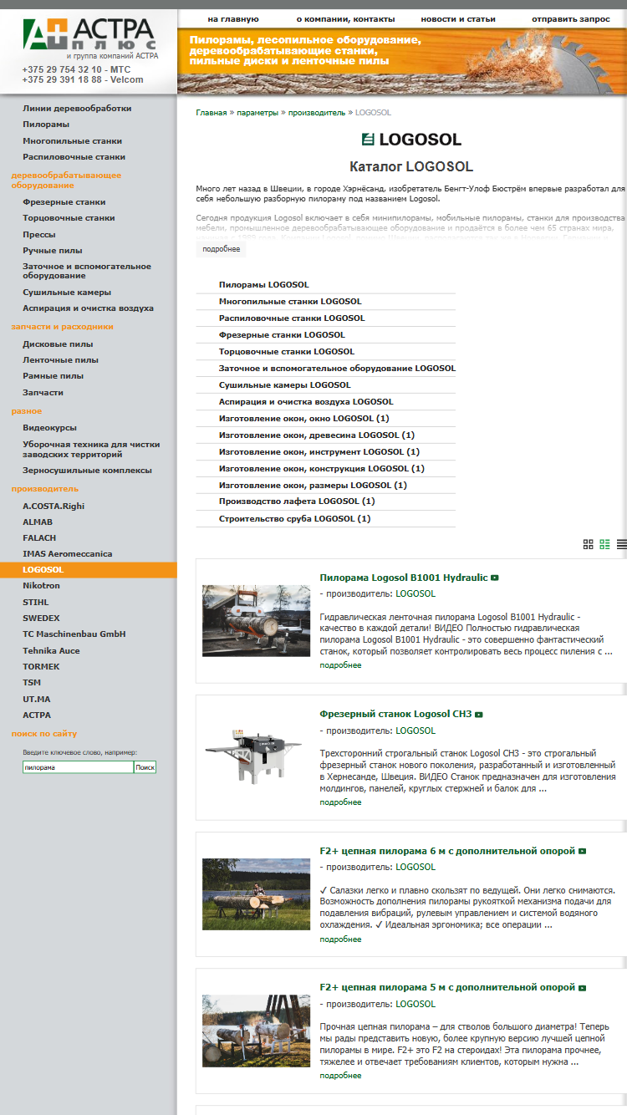Switch to grid tile view icon
627x1115 pixels.
tap(589, 544)
